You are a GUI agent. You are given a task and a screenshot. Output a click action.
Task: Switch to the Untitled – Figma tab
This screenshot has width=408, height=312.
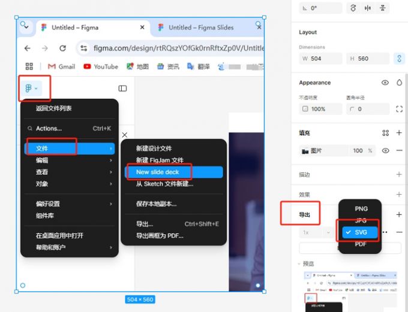93,28
